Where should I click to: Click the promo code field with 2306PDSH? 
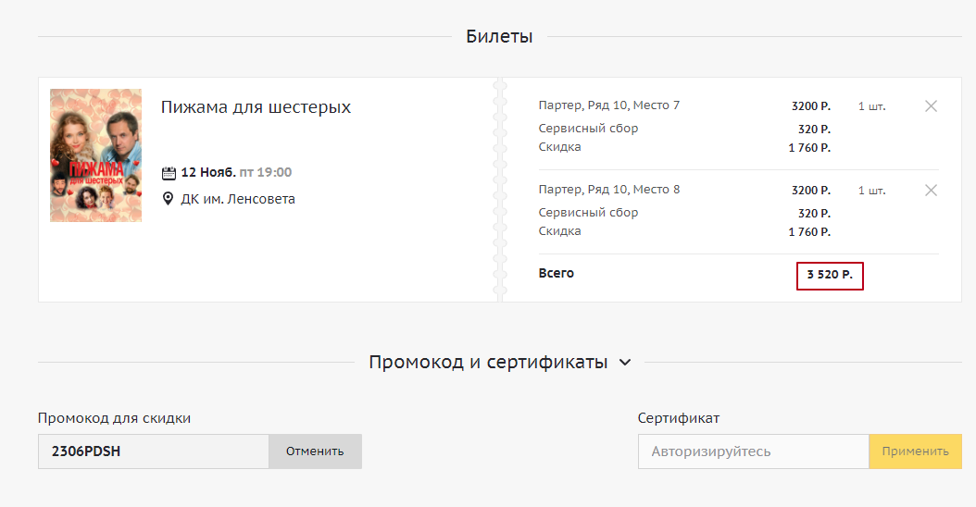[x=154, y=451]
